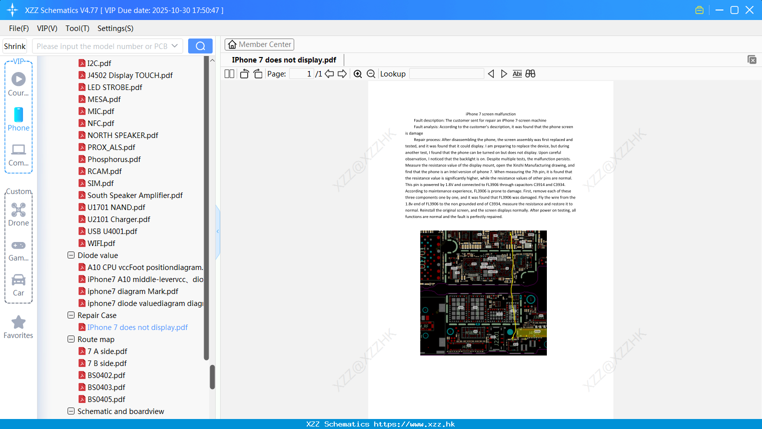Close the document tab panel icon
This screenshot has height=429, width=762.
point(751,59)
